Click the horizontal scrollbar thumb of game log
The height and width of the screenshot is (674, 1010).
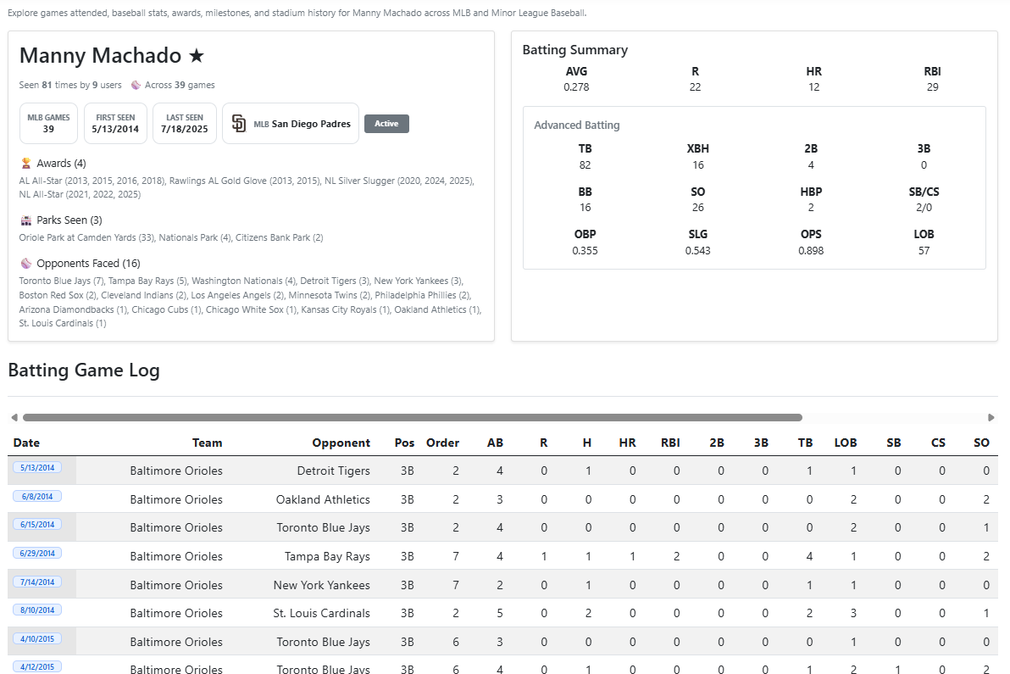click(x=413, y=418)
